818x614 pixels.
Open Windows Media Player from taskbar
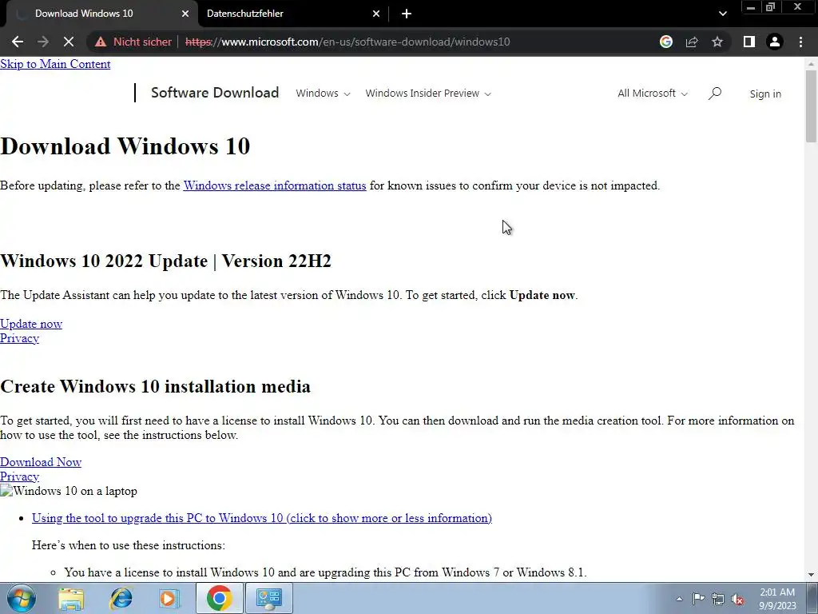[169, 598]
